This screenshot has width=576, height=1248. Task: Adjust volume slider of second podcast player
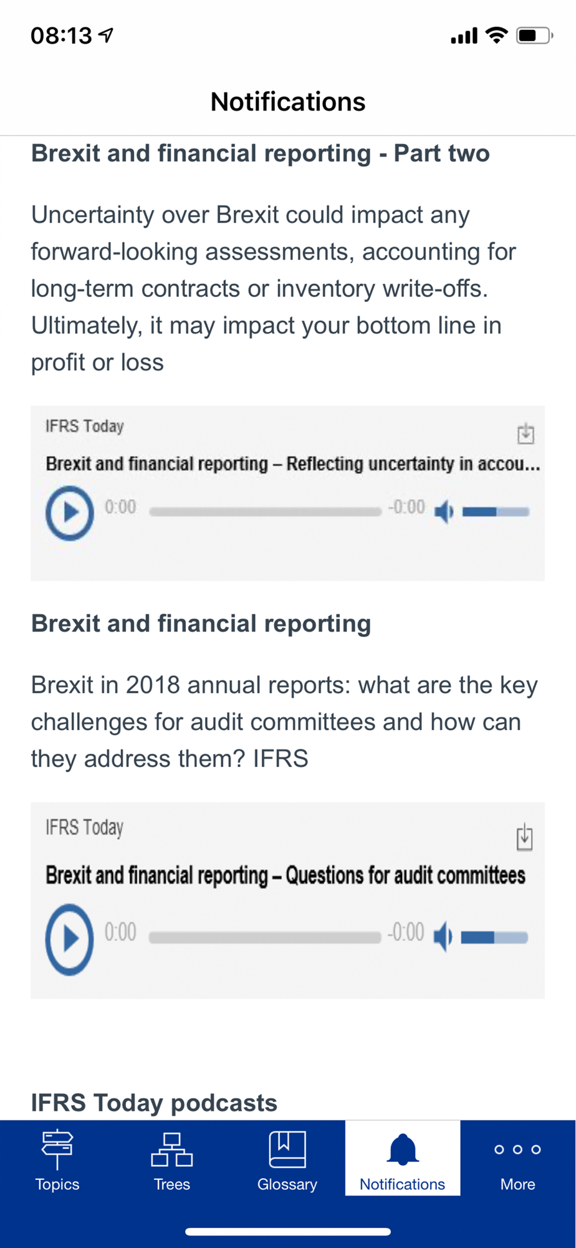point(495,937)
